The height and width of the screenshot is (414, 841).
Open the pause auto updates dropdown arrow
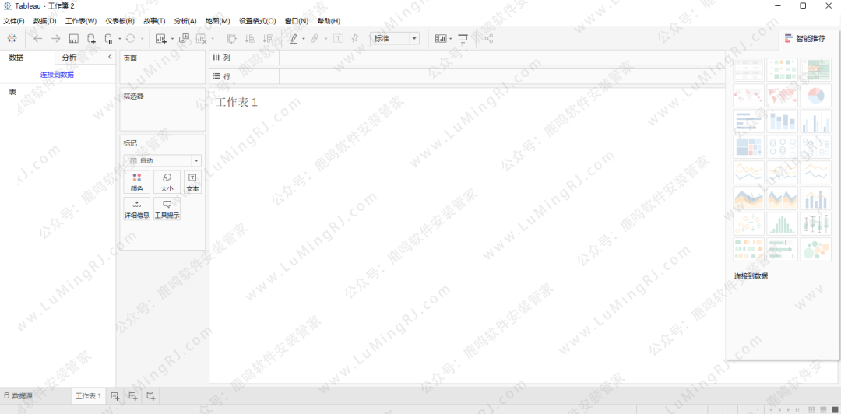[x=119, y=39]
